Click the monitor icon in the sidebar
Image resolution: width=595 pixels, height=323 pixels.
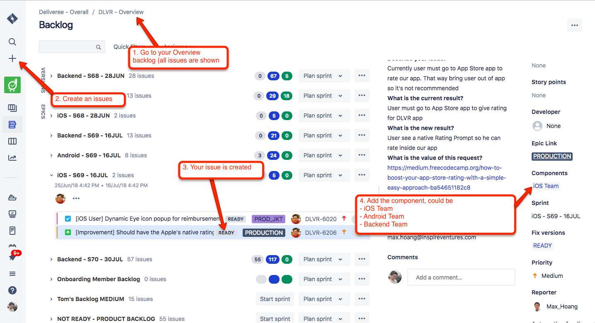(x=12, y=214)
